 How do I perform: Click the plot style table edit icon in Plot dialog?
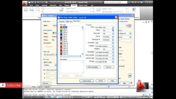[x=130, y=26]
